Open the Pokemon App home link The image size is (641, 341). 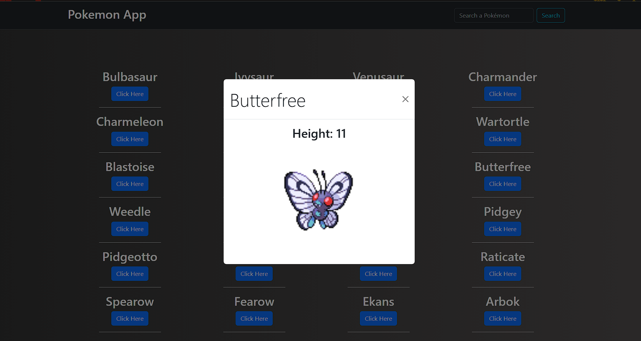coord(107,15)
